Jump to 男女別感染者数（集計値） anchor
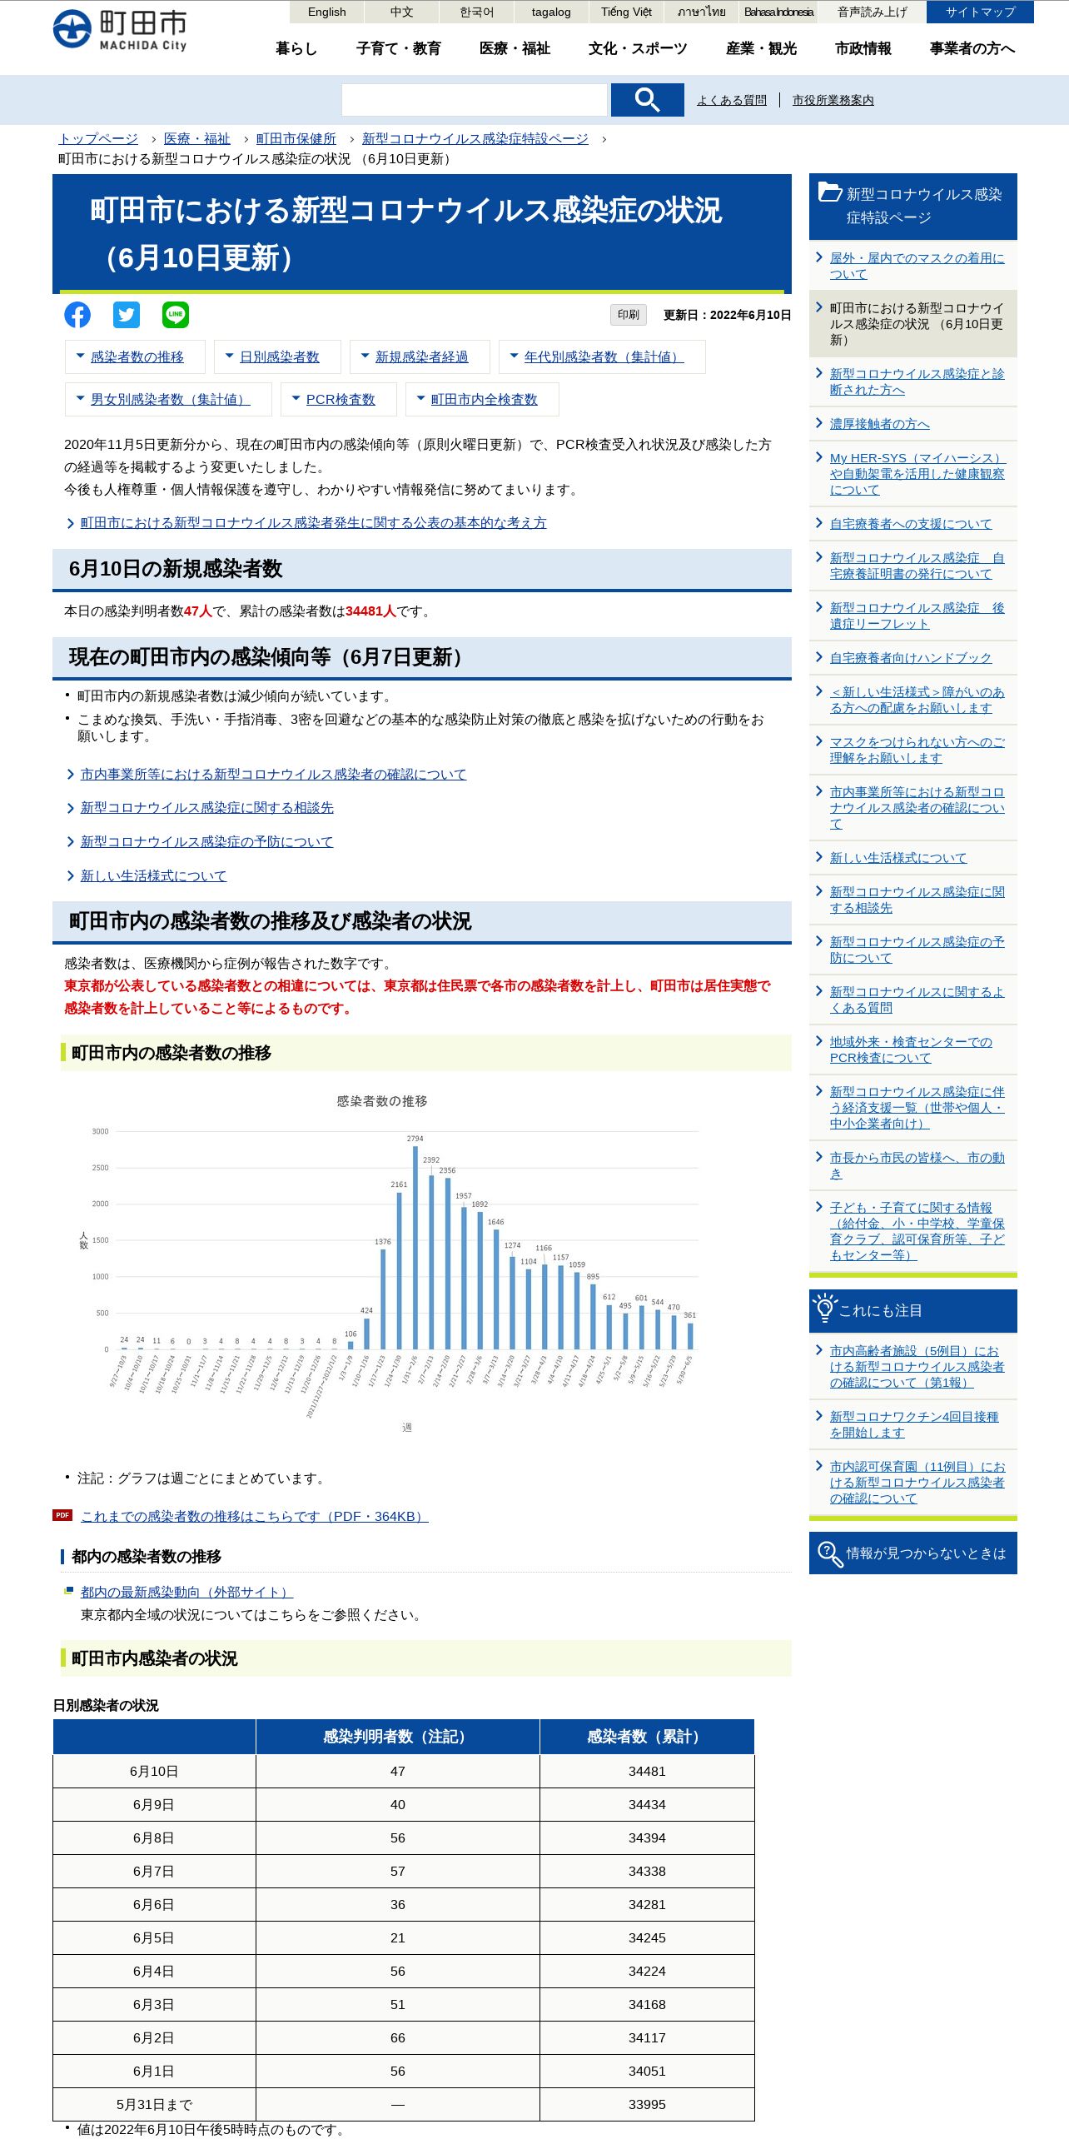 pos(169,399)
